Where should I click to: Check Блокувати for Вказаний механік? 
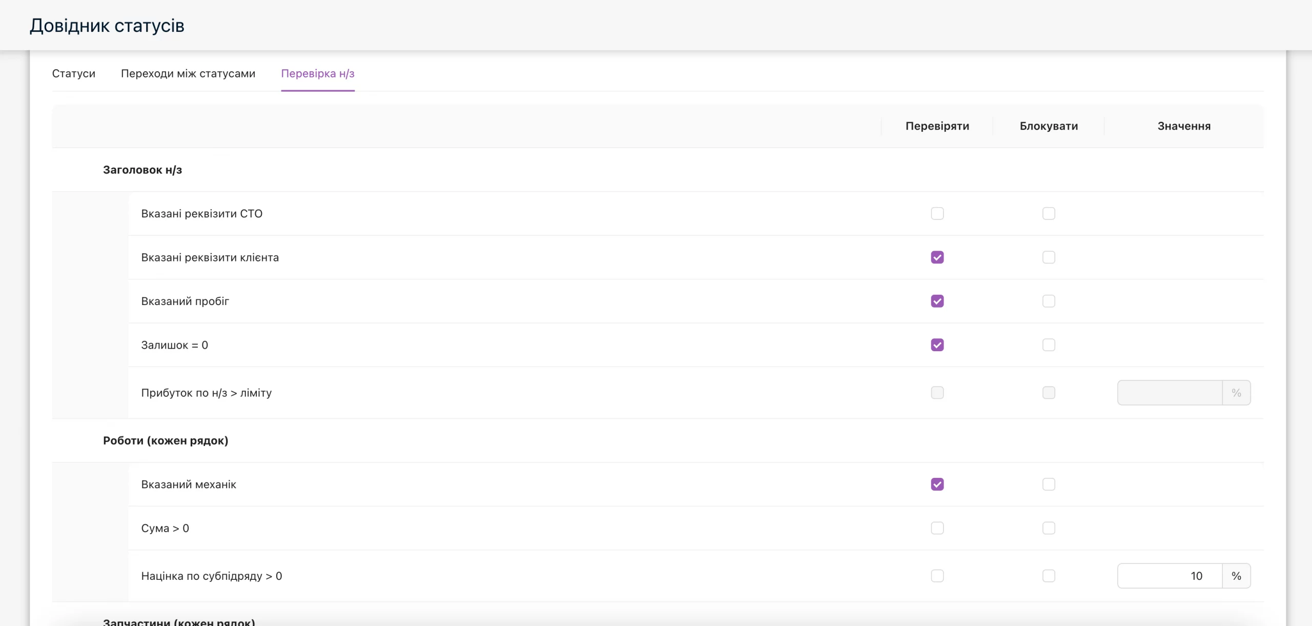(x=1049, y=484)
